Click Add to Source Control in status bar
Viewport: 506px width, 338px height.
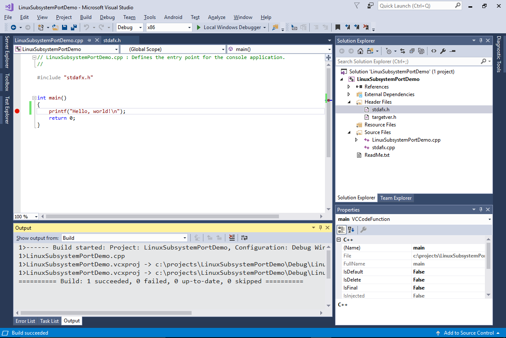[468, 333]
